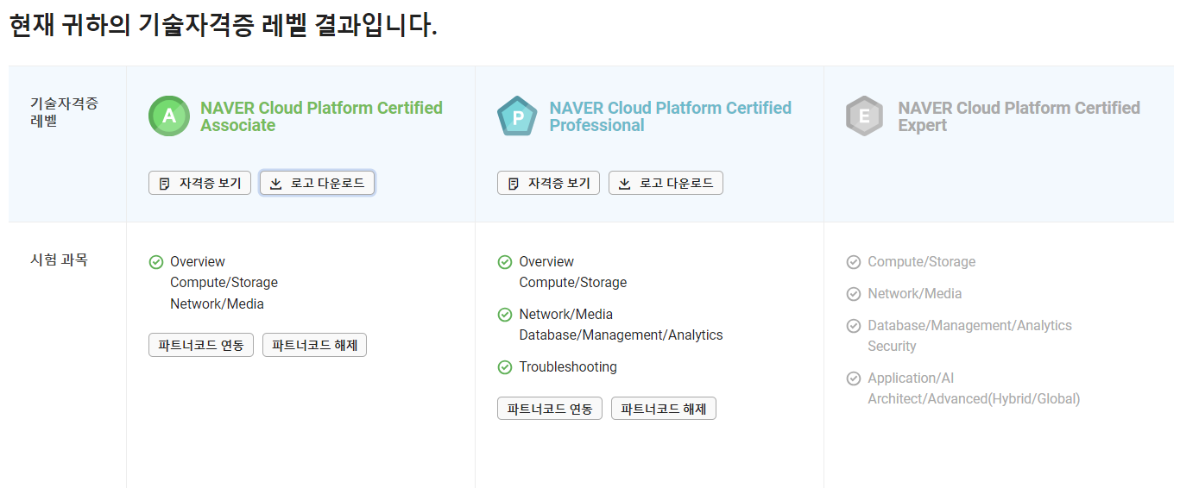Click the gray check icon beside Expert Compute/Storage
Image resolution: width=1180 pixels, height=488 pixels.
(x=854, y=262)
